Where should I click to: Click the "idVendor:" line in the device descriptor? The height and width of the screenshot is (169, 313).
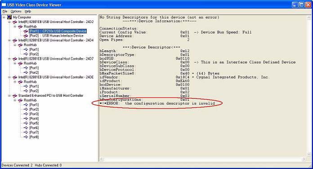(184, 77)
